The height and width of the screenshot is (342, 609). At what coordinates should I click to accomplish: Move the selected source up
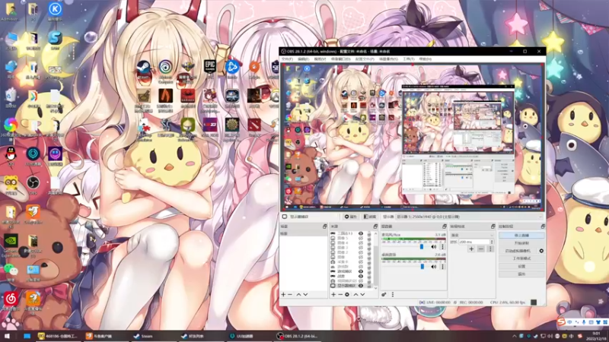point(356,295)
